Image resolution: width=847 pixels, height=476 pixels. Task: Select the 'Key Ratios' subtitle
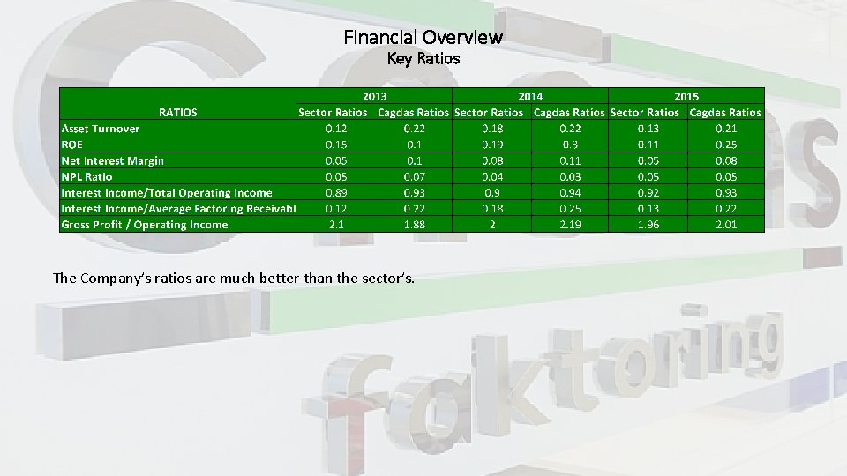point(423,58)
